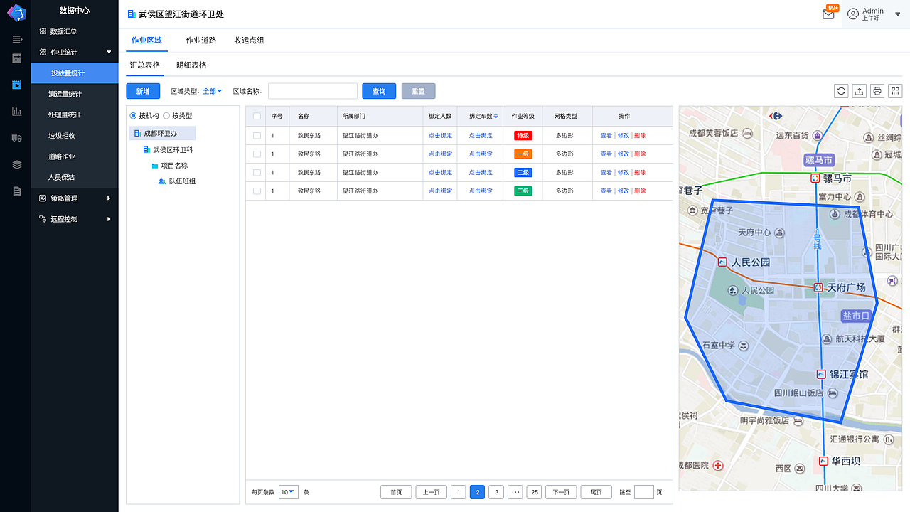910x512 pixels.
Task: Open the truck icon in the left rail
Action: pyautogui.click(x=17, y=138)
